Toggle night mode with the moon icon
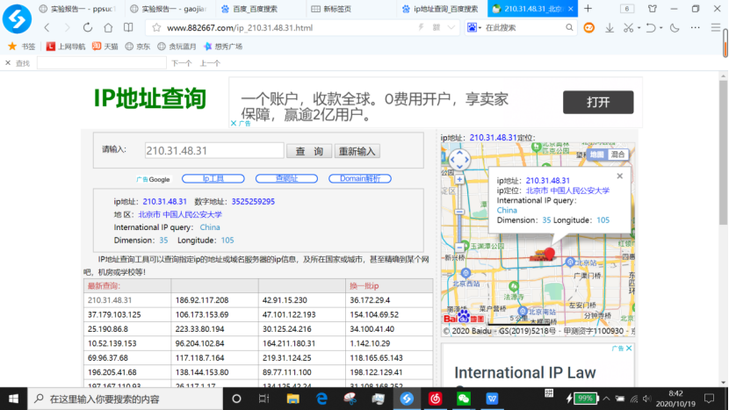The width and height of the screenshot is (729, 410). click(675, 28)
